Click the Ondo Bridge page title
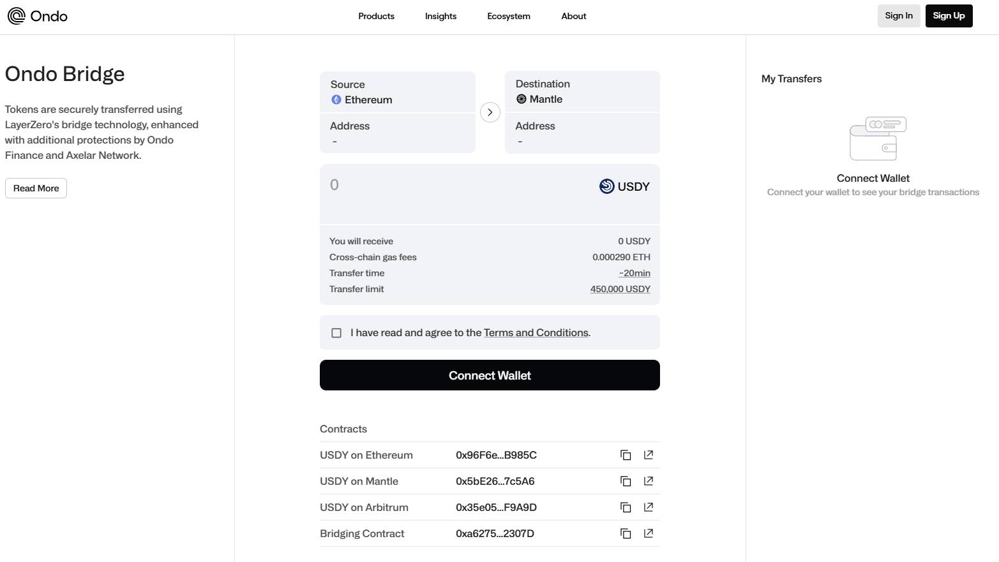 [x=64, y=74]
